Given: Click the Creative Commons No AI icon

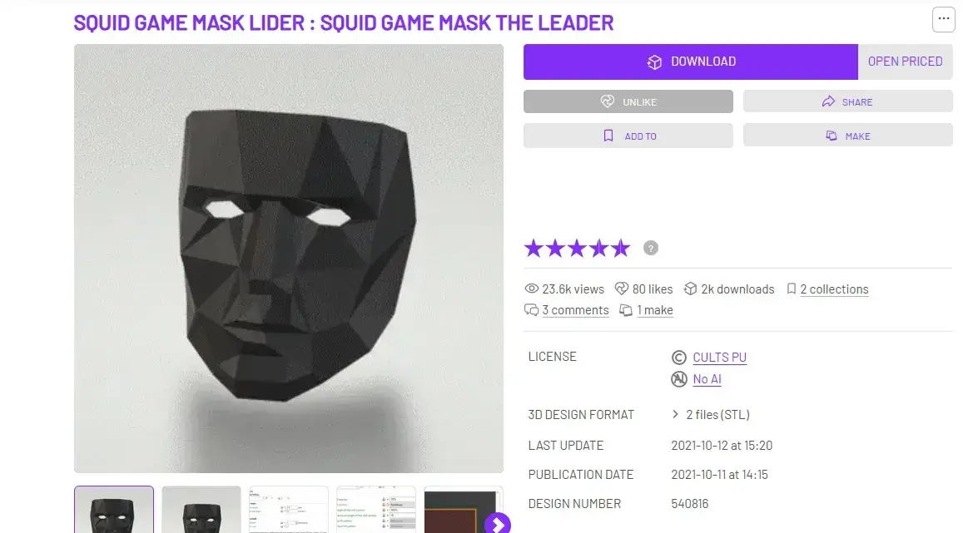Looking at the screenshot, I should point(678,379).
